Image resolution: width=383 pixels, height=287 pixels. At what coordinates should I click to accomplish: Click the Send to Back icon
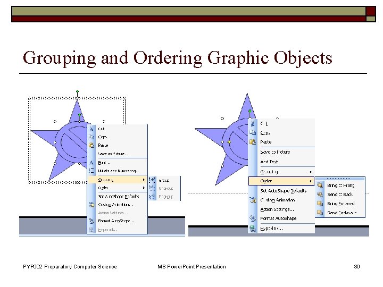(320, 195)
